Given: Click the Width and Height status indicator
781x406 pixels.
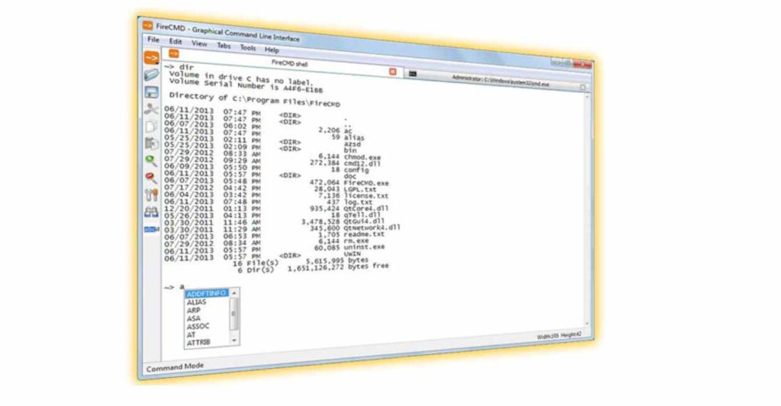Looking at the screenshot, I should tap(559, 336).
